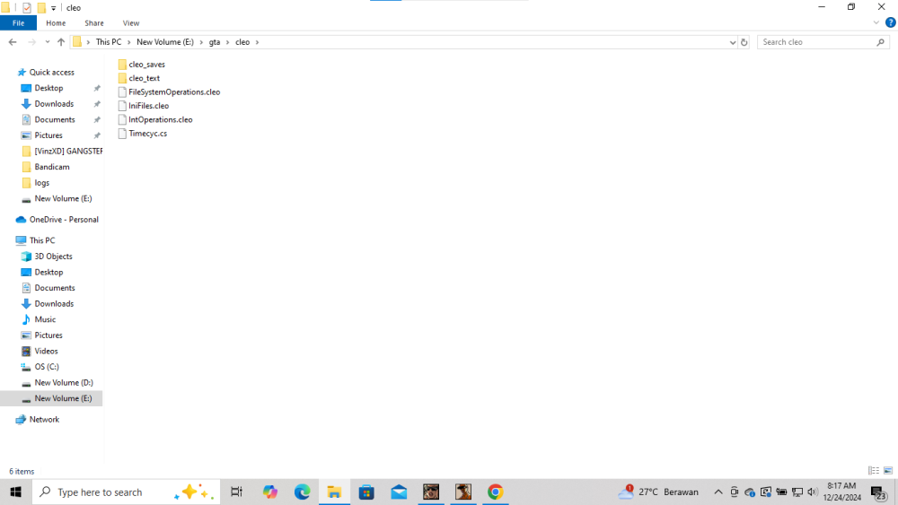Show hidden system tray icons

coord(718,492)
